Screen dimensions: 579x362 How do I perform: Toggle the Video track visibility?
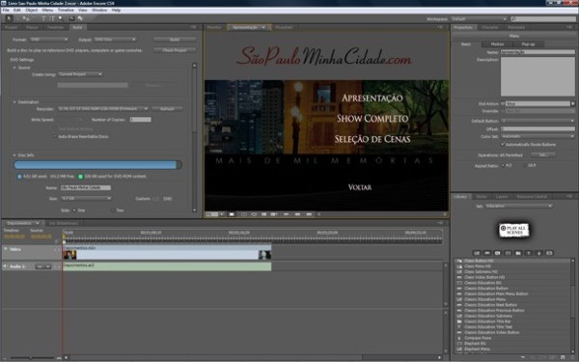6,249
